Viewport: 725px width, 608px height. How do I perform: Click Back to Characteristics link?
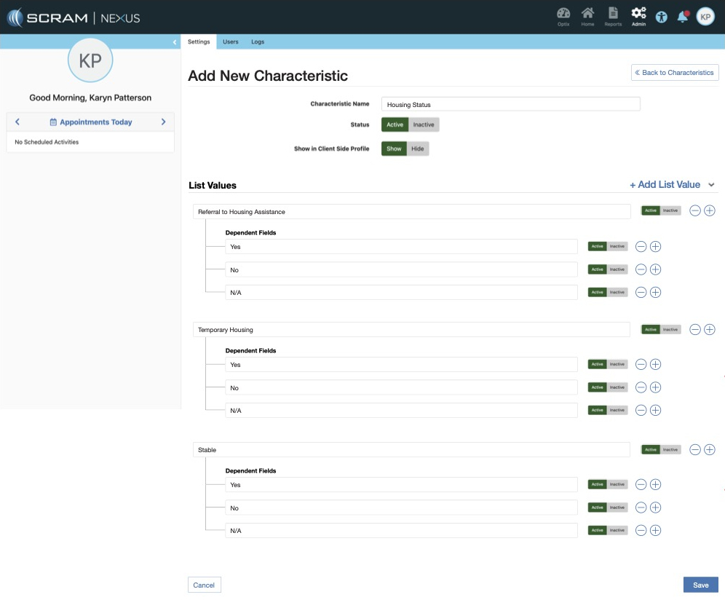pos(674,73)
